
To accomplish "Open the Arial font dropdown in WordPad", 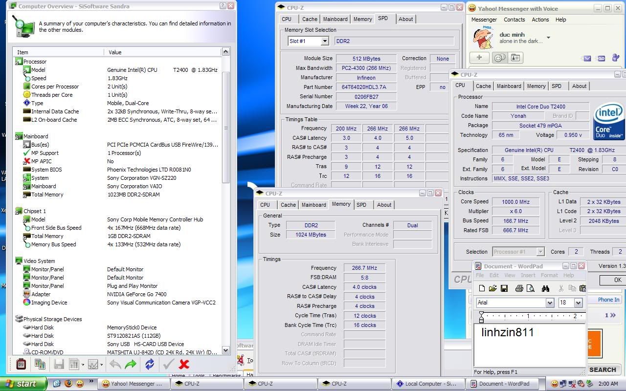I will 549,303.
